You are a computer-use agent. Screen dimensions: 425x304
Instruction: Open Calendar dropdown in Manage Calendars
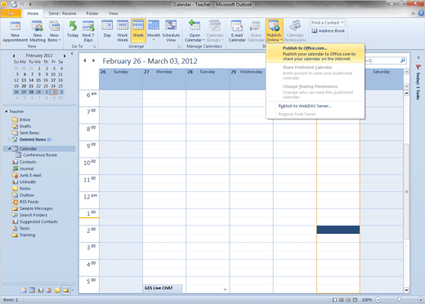click(195, 32)
